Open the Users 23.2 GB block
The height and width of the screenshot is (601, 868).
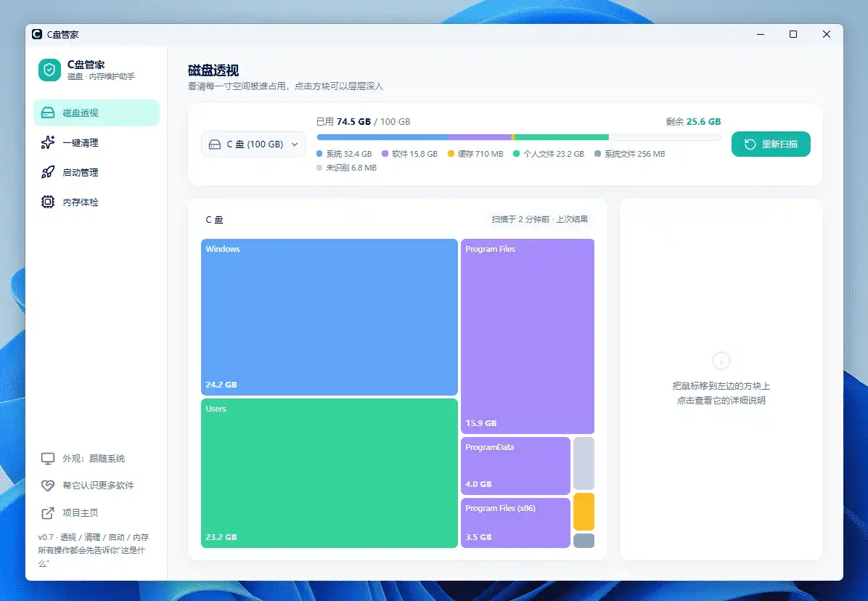click(x=329, y=473)
